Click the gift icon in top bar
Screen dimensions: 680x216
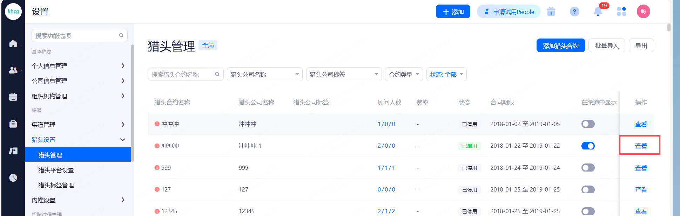tap(551, 12)
